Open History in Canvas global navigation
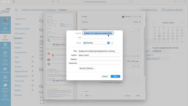This screenshot has height=106, width=188. 5,62
